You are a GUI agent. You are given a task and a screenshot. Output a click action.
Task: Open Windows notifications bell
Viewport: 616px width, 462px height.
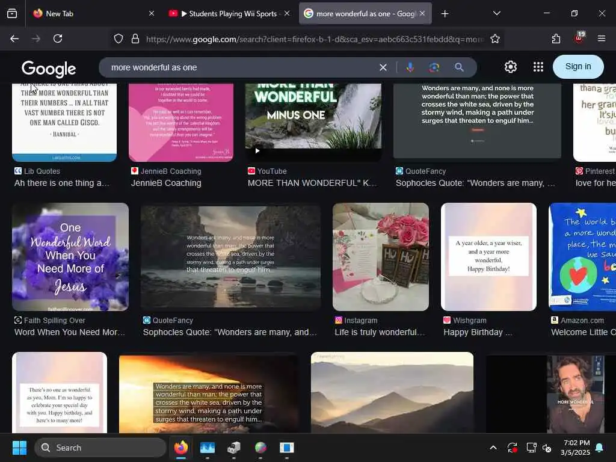600,448
